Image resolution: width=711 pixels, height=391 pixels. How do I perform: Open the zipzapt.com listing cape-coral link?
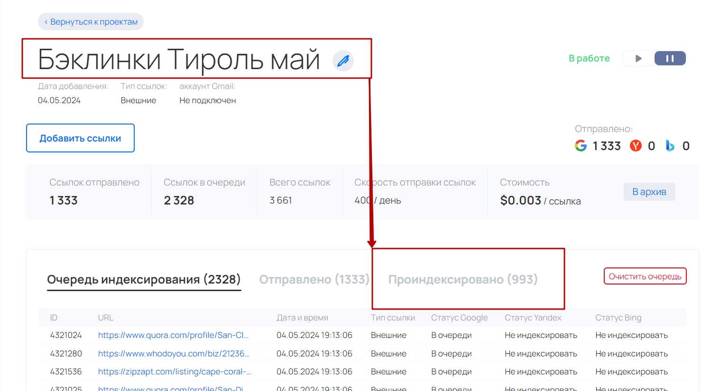tap(175, 372)
